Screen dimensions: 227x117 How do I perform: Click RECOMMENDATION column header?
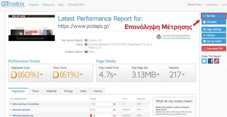18,99
